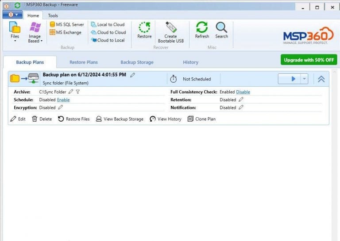This screenshot has width=340, height=241.
Task: Choose Cloud to Local backup
Action: [108, 40]
